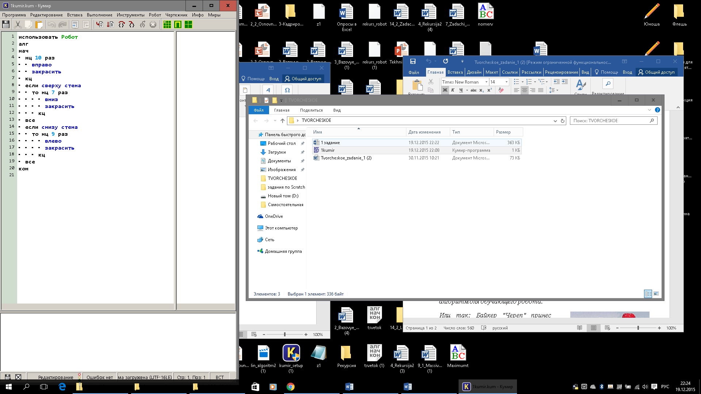Image resolution: width=701 pixels, height=394 pixels.
Task: Click the Общий доступ button in Word
Action: point(656,72)
